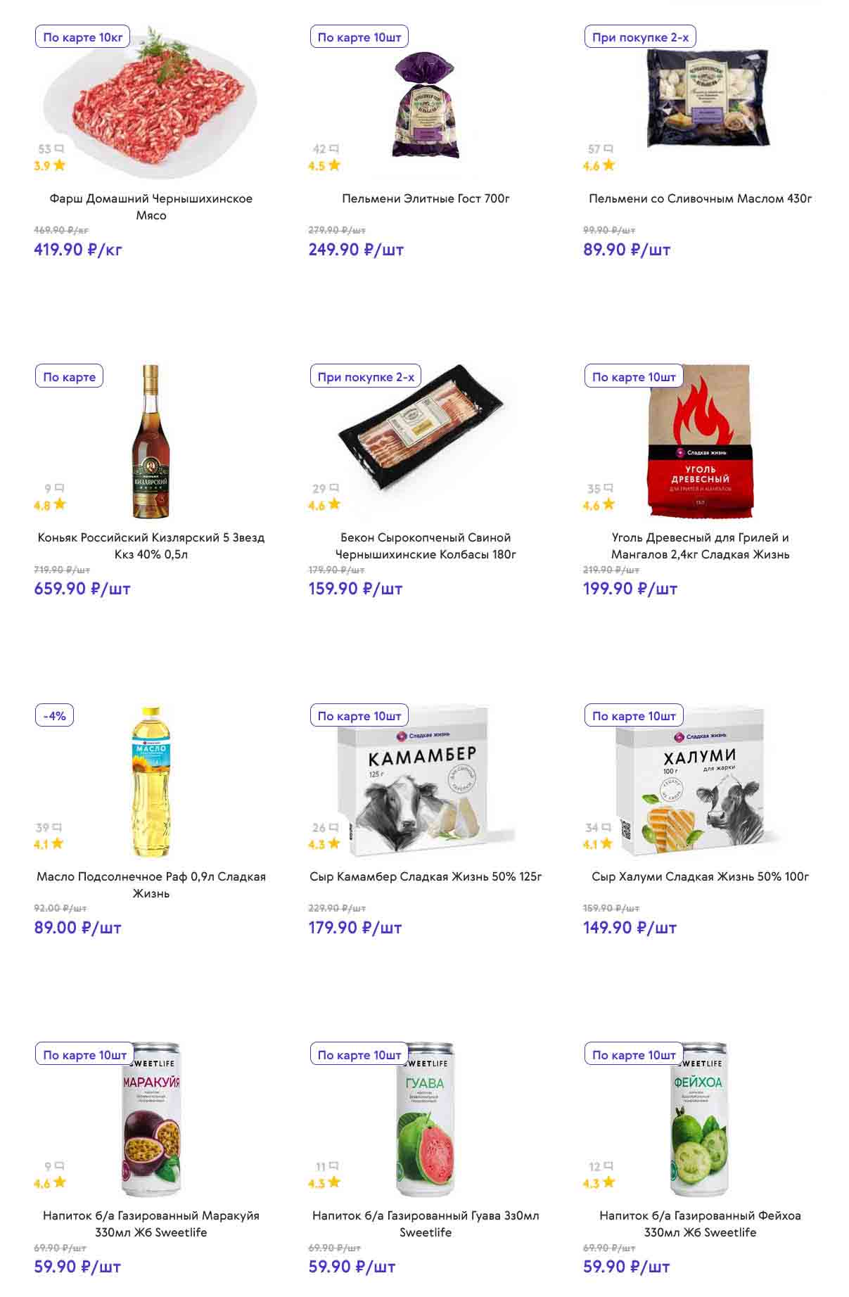
Task: Click the 199.90 ₽/шт price for charcoal
Action: point(630,589)
